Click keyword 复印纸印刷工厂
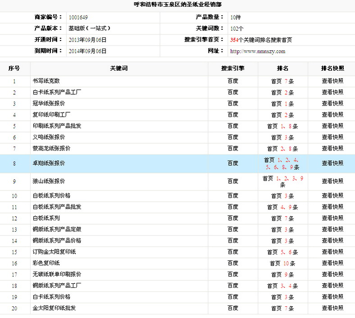This screenshot has height=318, width=355. click(51, 115)
